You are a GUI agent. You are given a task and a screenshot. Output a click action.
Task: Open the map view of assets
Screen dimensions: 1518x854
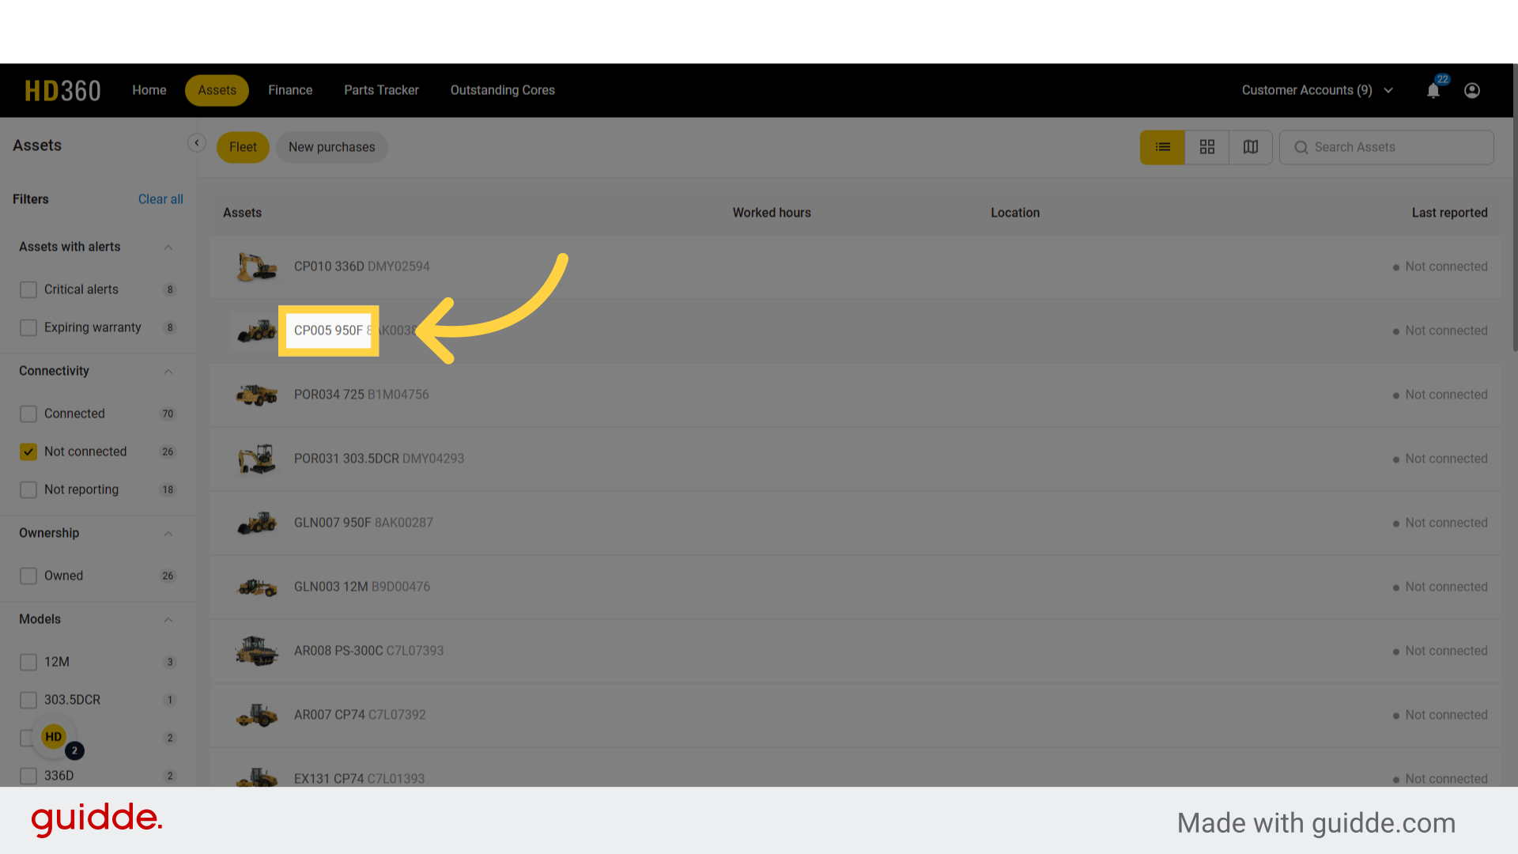click(x=1250, y=147)
